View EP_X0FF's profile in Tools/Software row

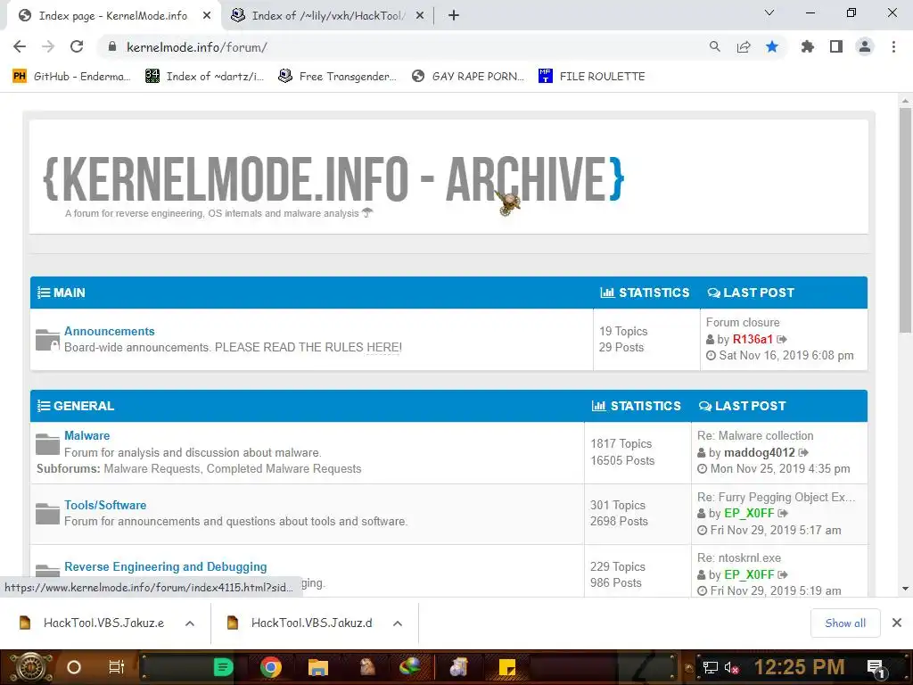pyautogui.click(x=749, y=513)
